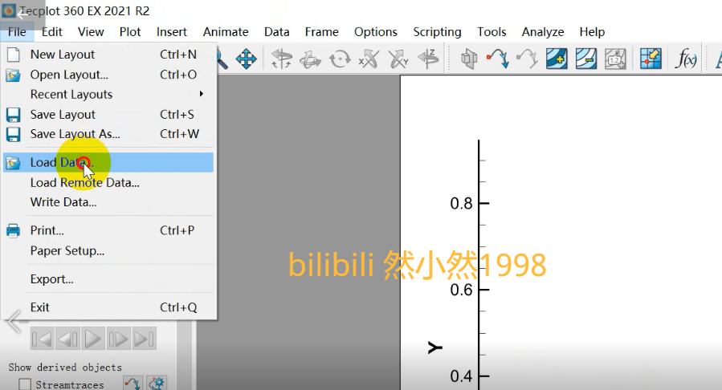The height and width of the screenshot is (390, 722).
Task: Jump to first animation step
Action: click(42, 339)
